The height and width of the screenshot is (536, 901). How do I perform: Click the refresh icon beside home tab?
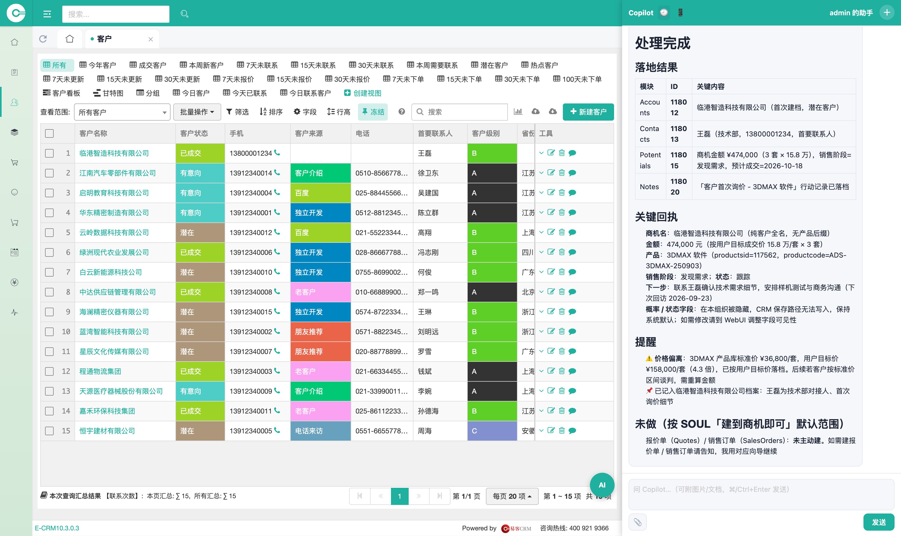coord(43,39)
